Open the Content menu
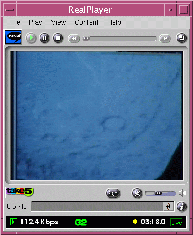 [86, 22]
